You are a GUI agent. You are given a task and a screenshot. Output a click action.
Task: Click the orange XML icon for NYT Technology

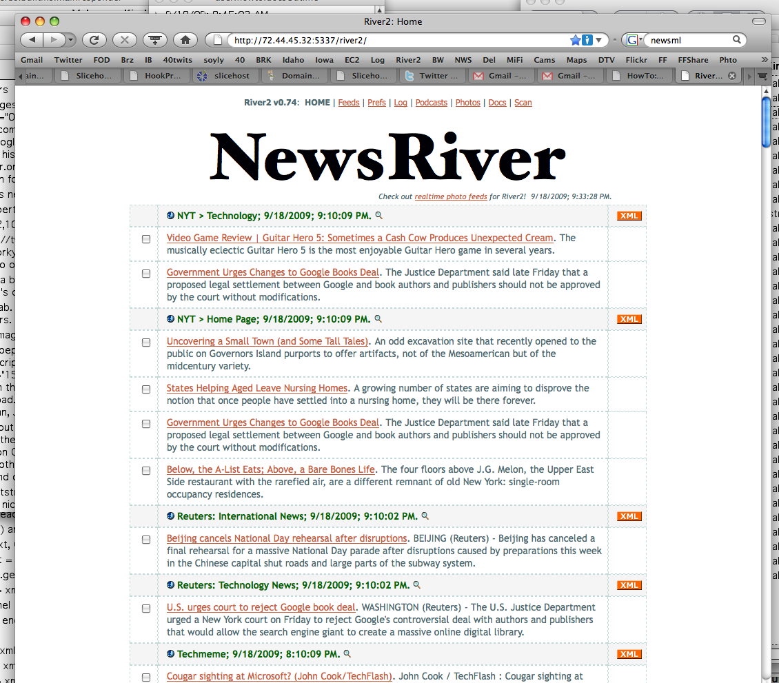tap(629, 216)
